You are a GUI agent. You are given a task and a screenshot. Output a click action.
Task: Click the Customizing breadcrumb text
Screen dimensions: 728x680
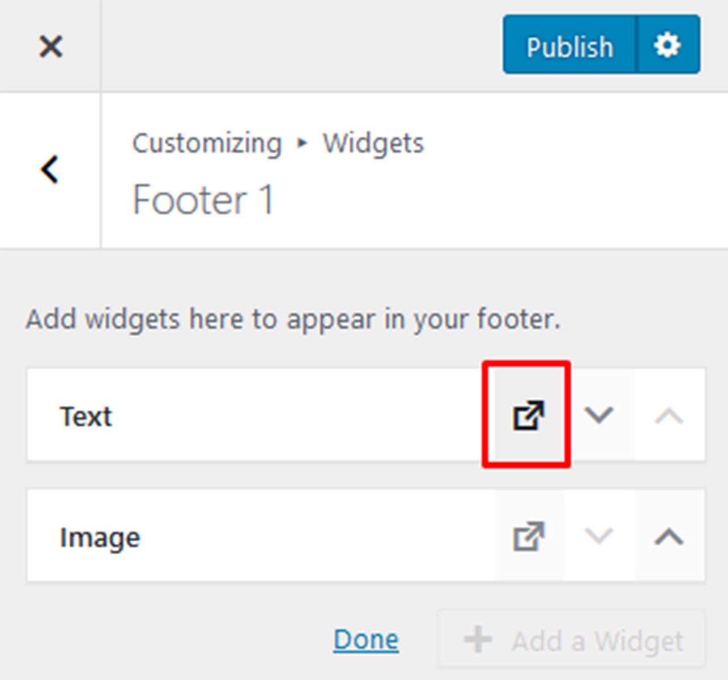tap(207, 144)
